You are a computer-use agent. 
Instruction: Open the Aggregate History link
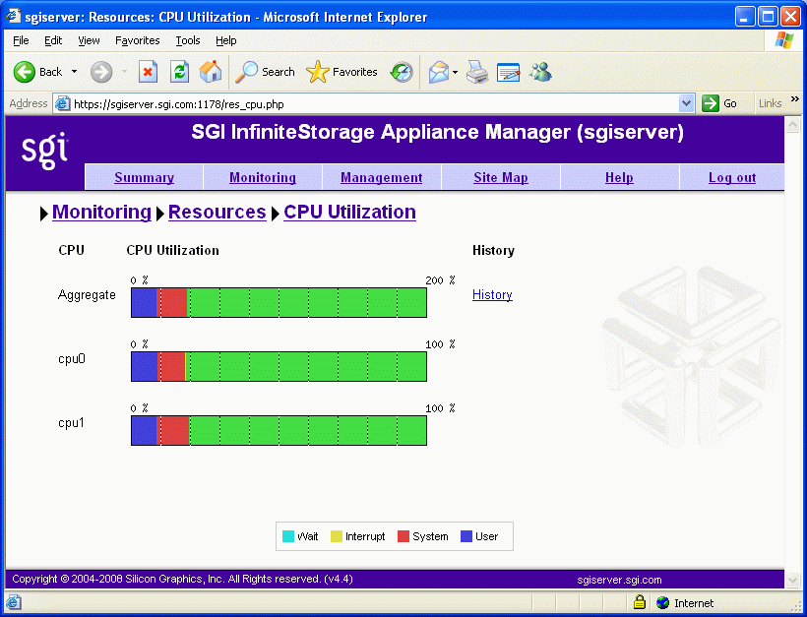tap(492, 295)
